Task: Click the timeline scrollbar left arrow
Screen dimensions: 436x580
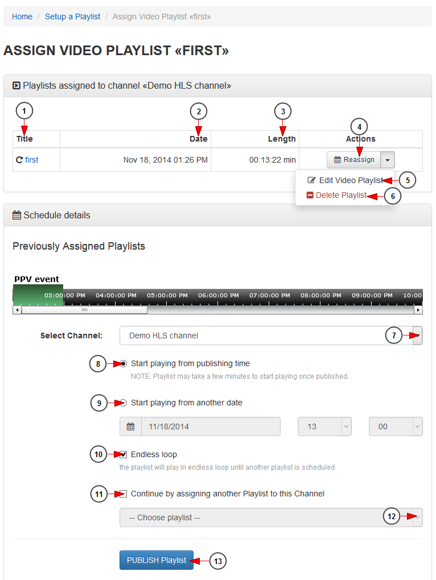Action: [17, 310]
